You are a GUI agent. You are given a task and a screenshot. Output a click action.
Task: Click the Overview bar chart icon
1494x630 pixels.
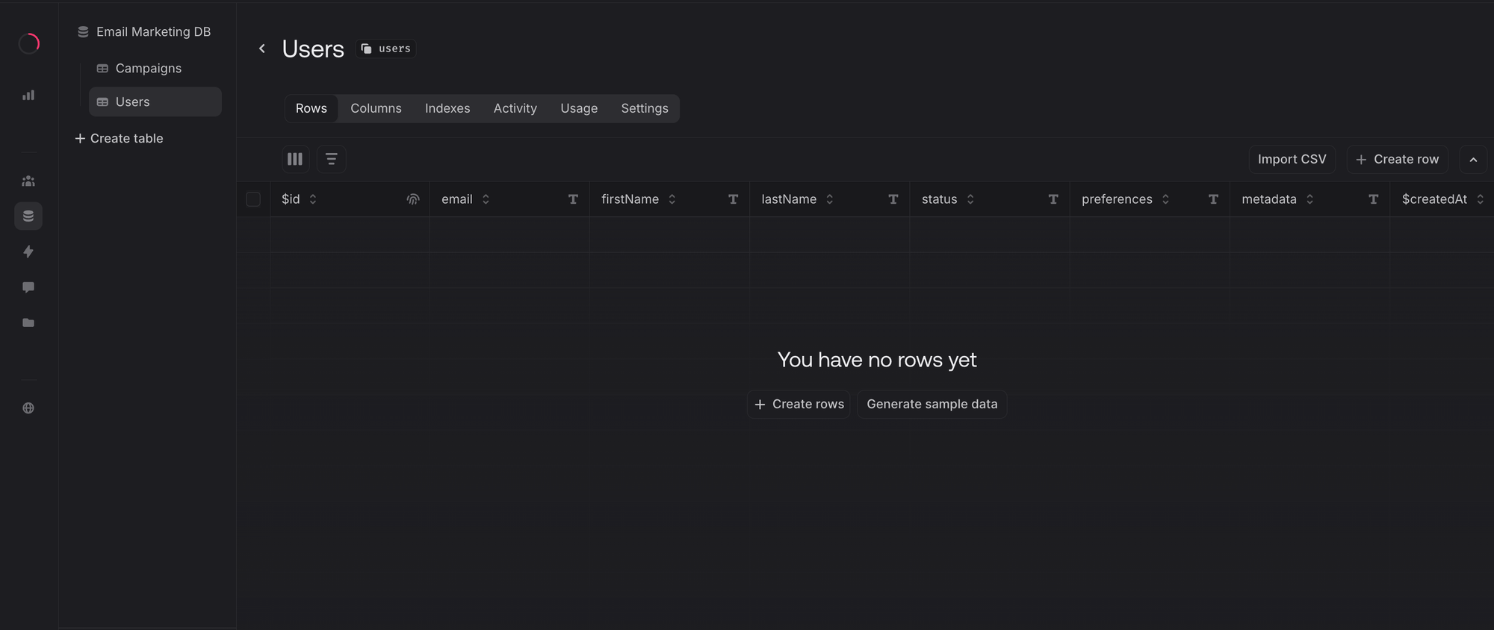tap(28, 96)
